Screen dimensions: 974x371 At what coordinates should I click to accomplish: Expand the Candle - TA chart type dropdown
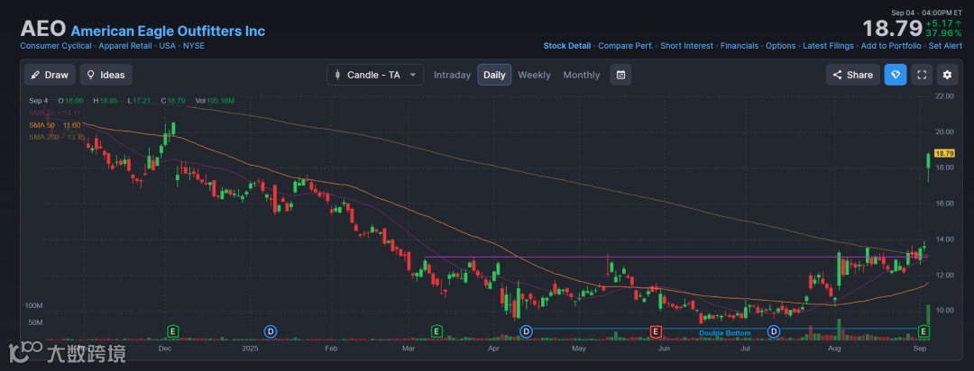click(x=375, y=75)
